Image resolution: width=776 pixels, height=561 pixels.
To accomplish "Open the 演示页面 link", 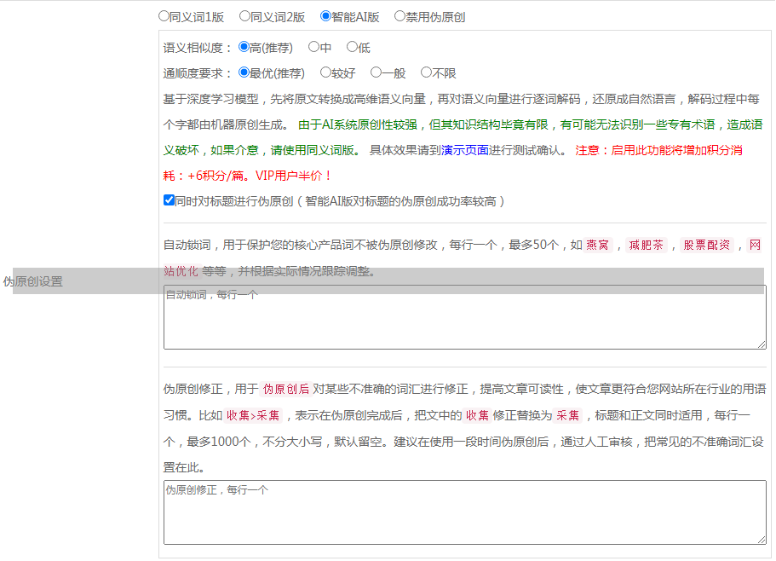I will click(x=464, y=151).
